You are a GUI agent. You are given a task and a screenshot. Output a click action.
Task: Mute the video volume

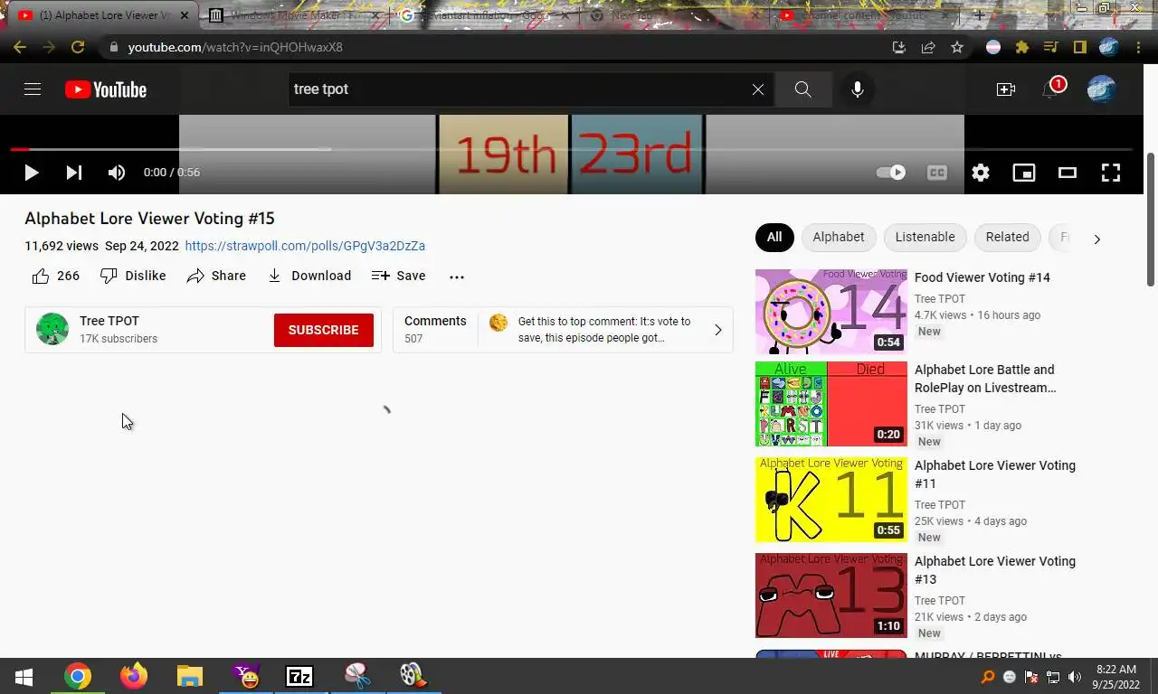pyautogui.click(x=117, y=173)
